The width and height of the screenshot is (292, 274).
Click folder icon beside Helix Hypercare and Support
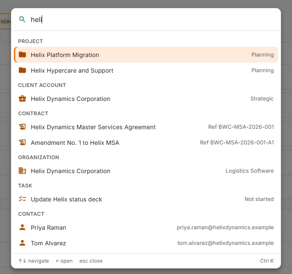(22, 70)
